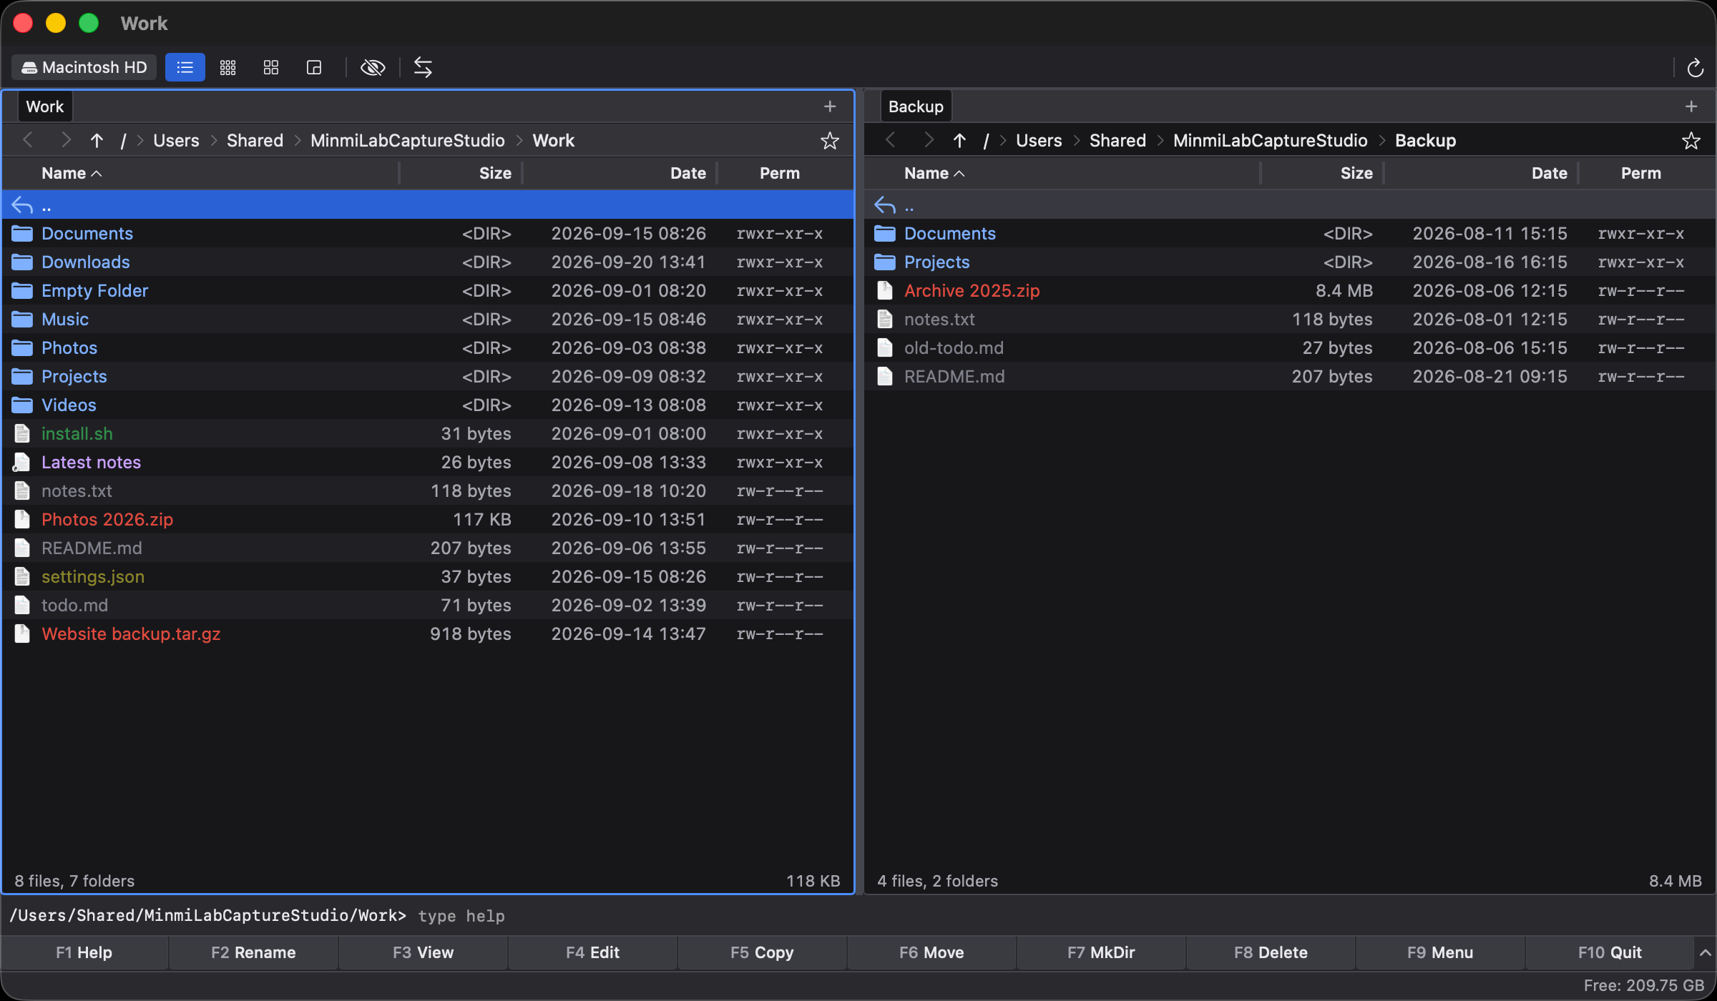Bookmark the Backup folder with star
Viewport: 1717px width, 1001px height.
coord(1691,141)
